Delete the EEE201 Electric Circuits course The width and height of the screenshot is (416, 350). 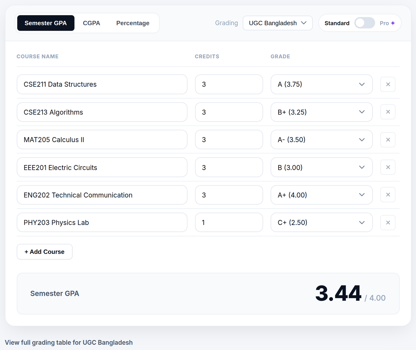pyautogui.click(x=388, y=167)
